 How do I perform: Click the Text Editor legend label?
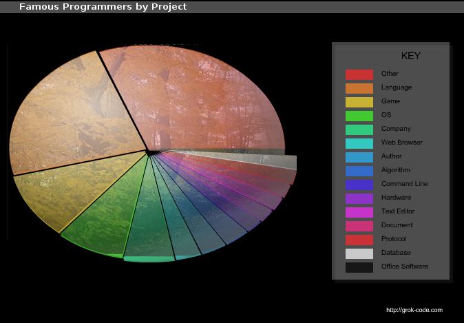point(398,211)
